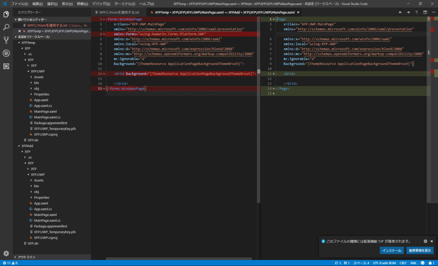Click right editor vertical scrollbar
438x266 pixels.
429,109
